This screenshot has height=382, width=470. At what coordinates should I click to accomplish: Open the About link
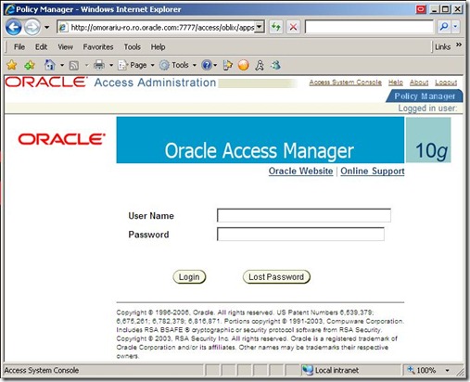click(419, 83)
